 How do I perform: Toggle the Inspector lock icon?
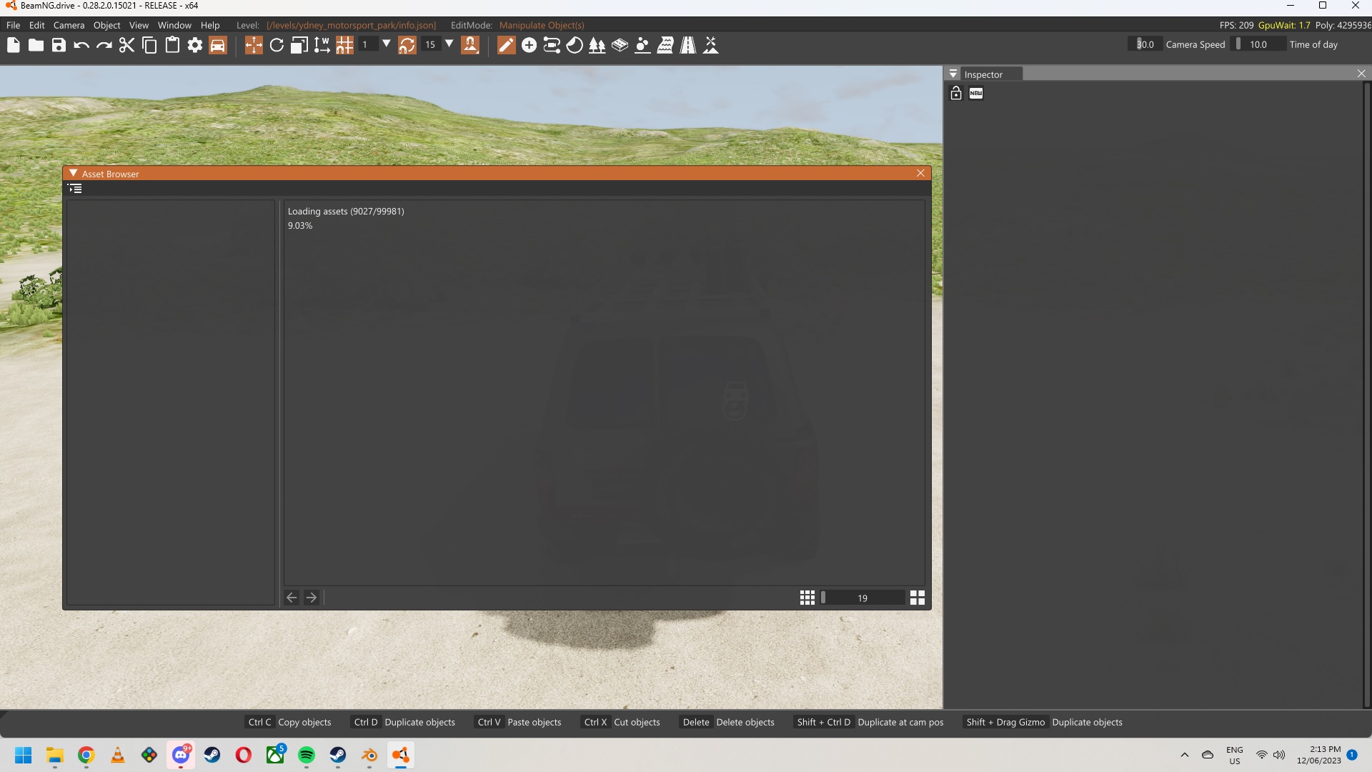956,93
